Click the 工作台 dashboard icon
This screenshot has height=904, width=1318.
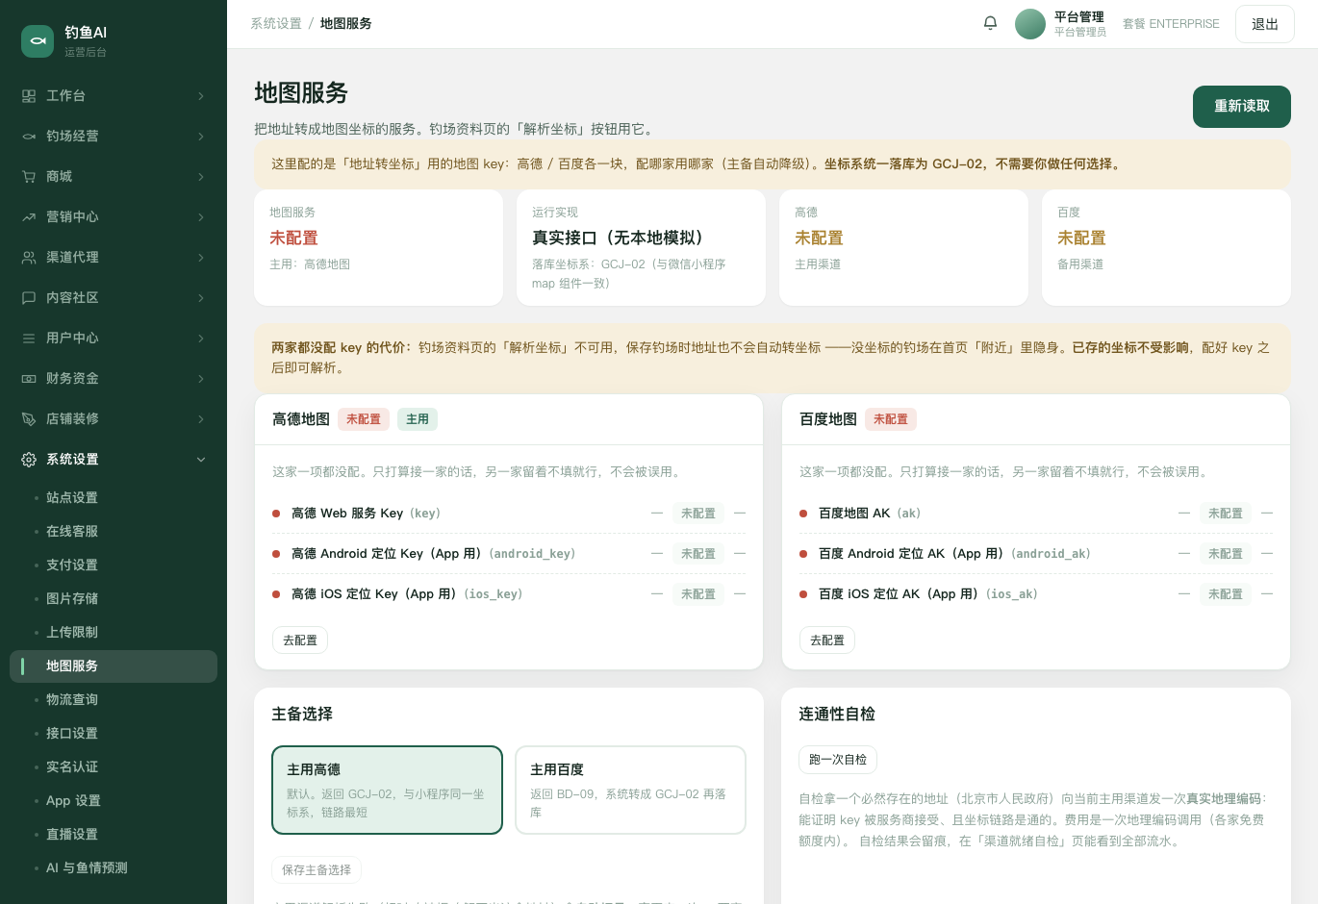pyautogui.click(x=29, y=96)
